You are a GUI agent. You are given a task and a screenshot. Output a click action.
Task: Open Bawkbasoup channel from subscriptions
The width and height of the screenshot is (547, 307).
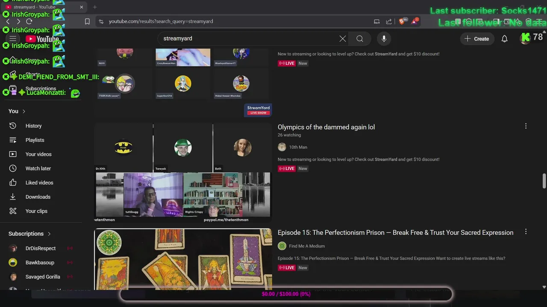point(40,263)
